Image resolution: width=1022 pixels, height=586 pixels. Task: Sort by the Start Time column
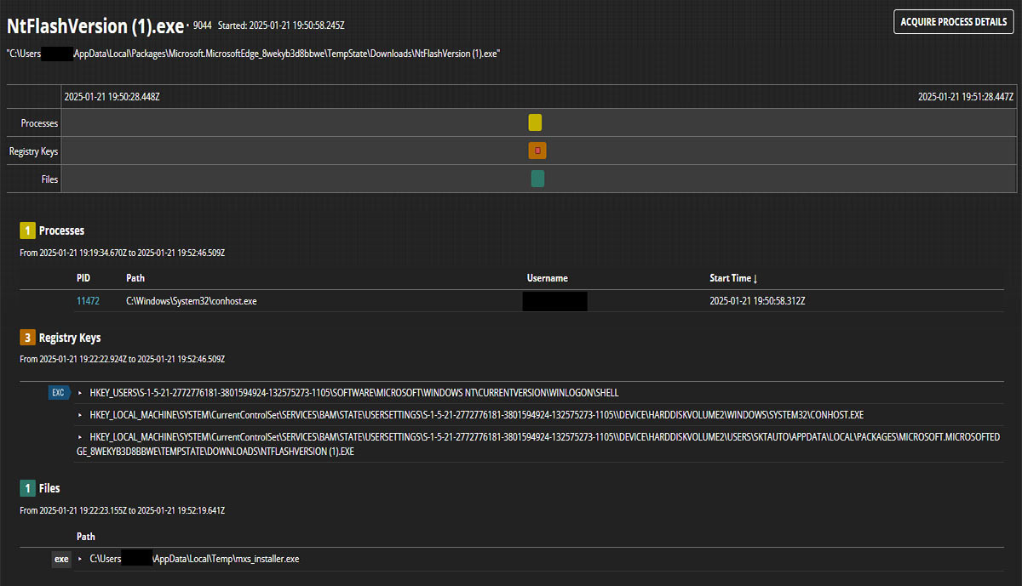click(733, 278)
